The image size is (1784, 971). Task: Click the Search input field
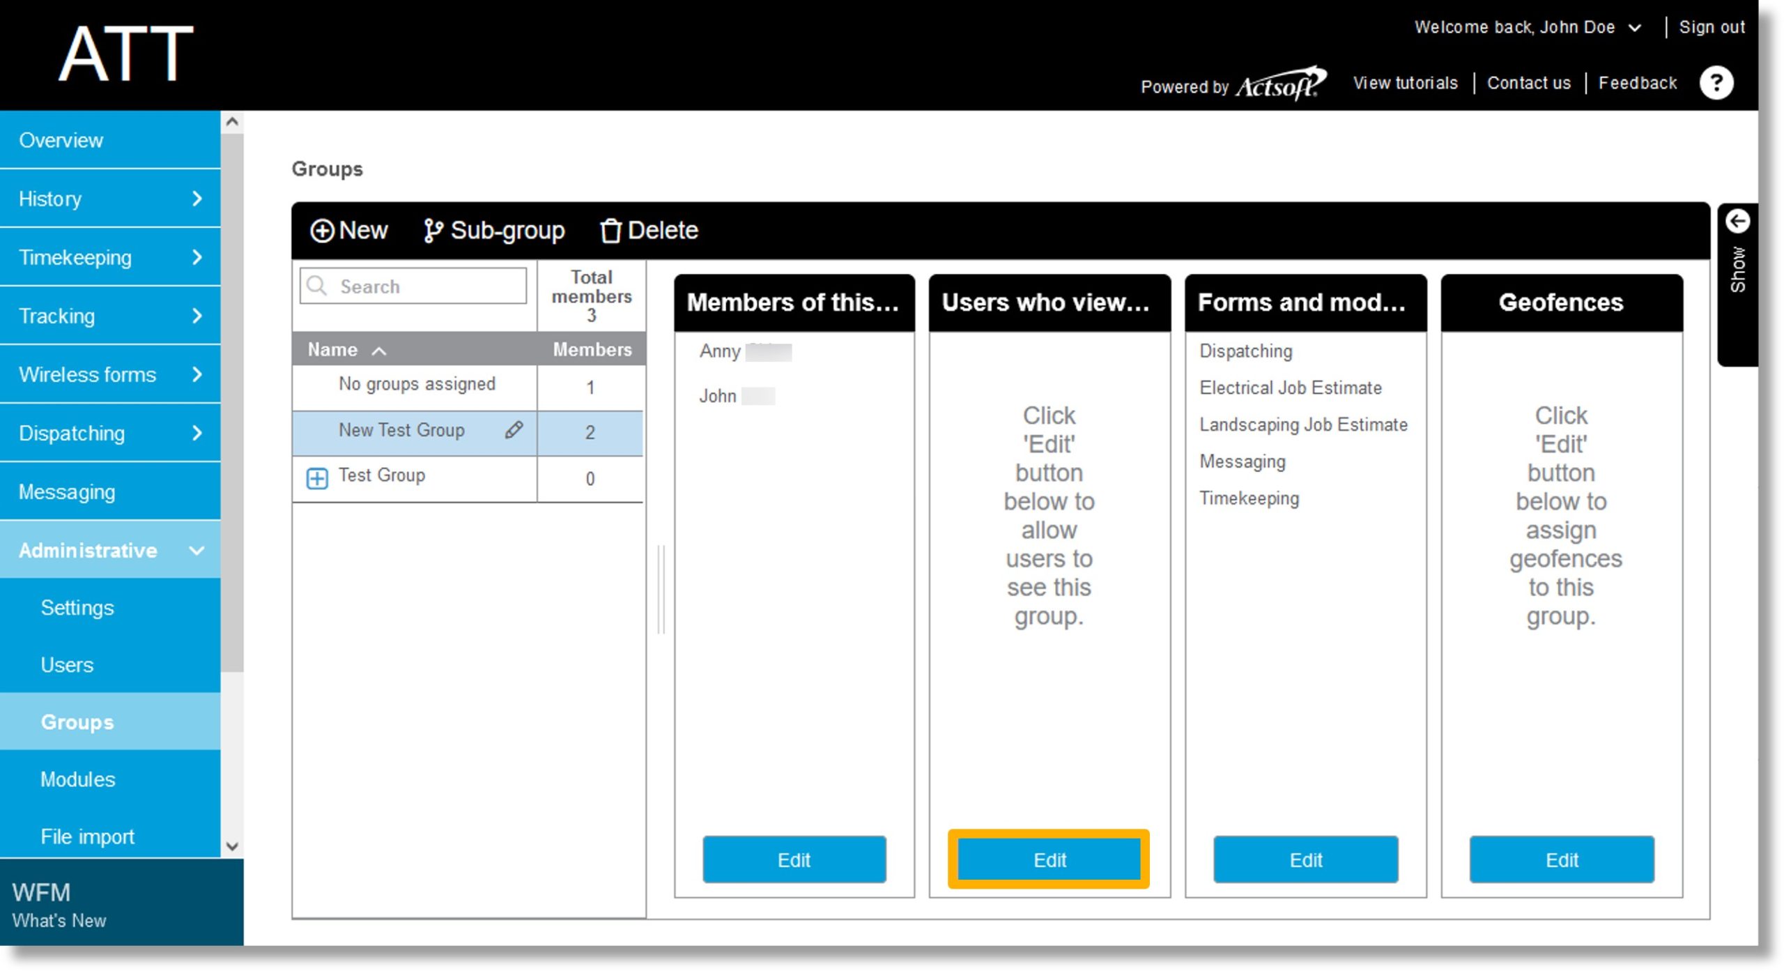coord(415,286)
